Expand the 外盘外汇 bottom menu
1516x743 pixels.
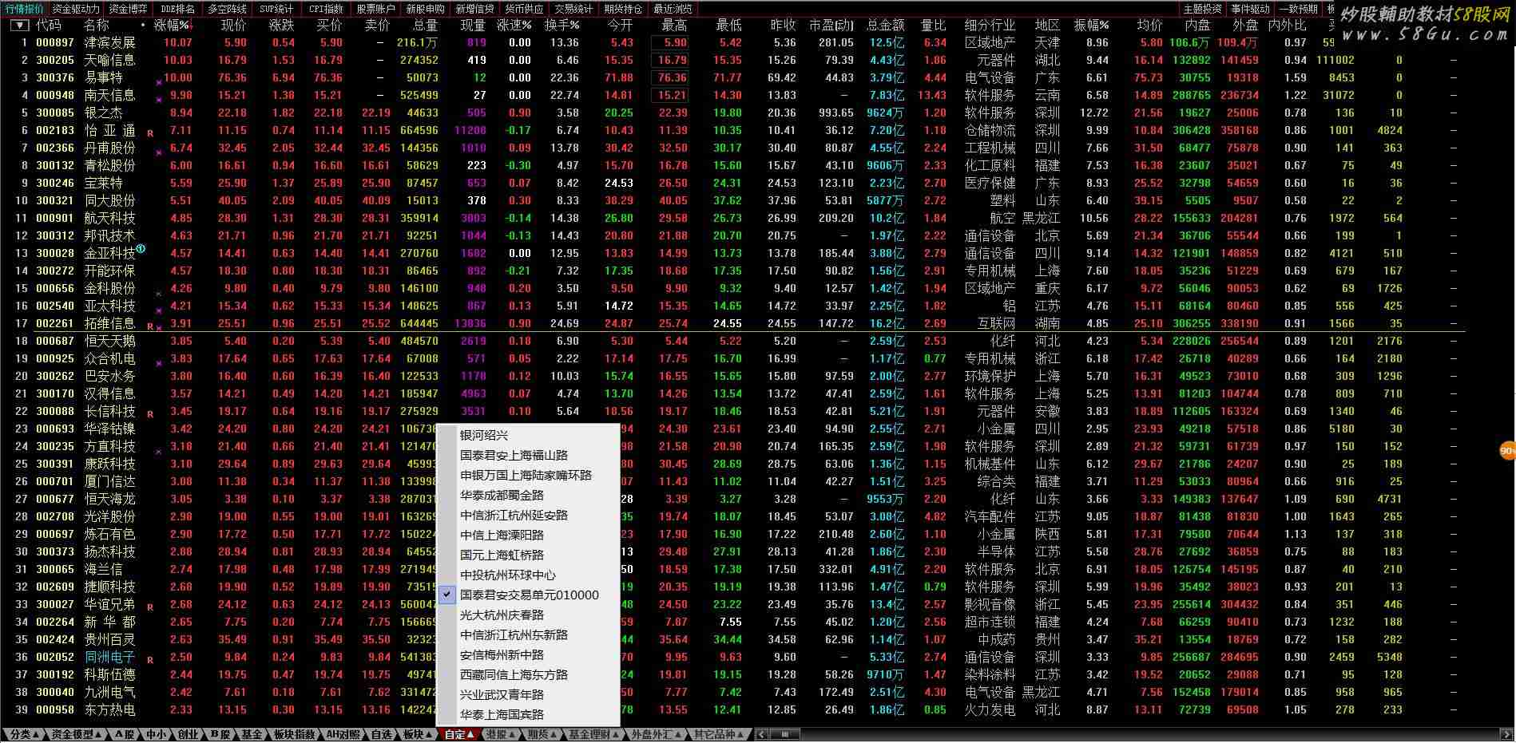(656, 734)
